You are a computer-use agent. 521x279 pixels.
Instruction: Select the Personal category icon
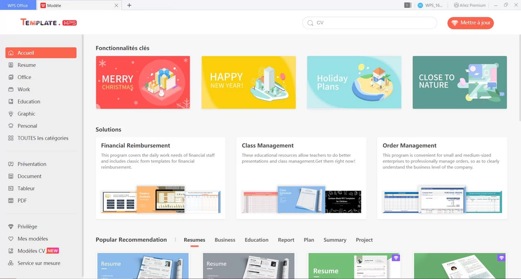(x=11, y=126)
